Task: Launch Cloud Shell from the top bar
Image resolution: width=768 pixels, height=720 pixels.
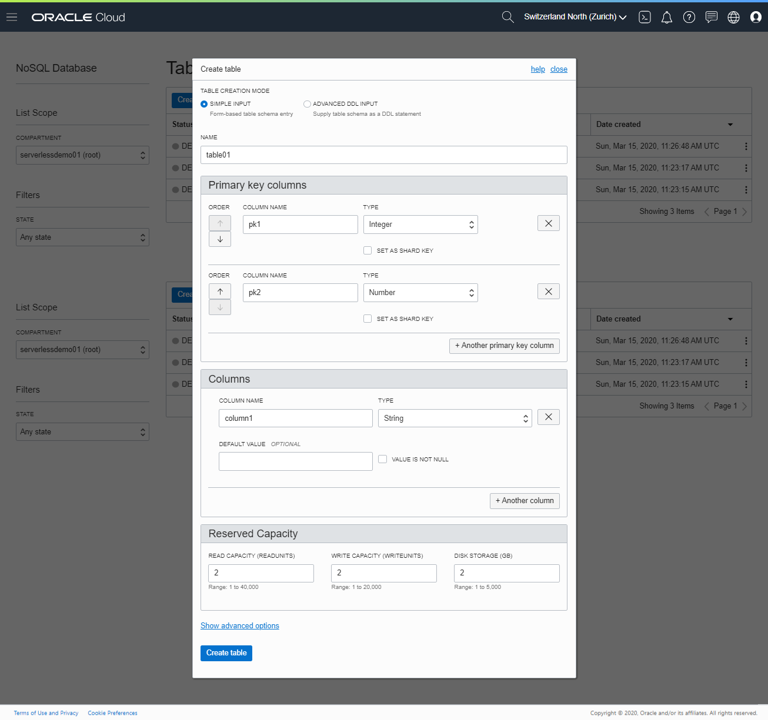Action: click(645, 17)
